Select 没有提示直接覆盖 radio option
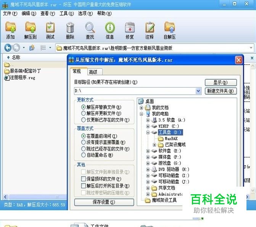 pos(84,142)
